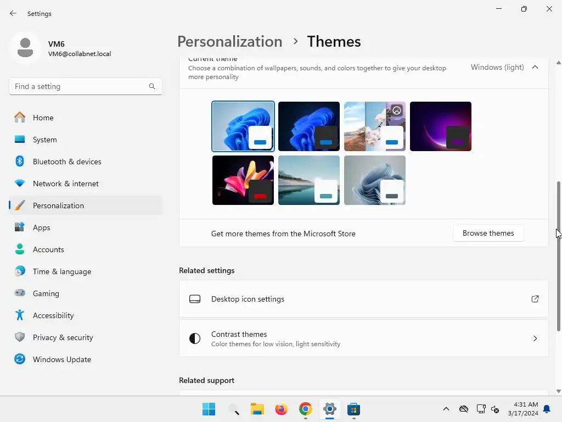562x422 pixels.
Task: Click the Settings gear taskbar icon
Action: 329,409
